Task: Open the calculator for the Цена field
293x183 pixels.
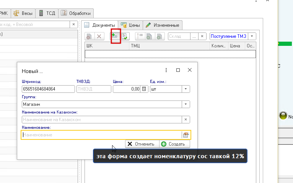Action: click(x=144, y=89)
